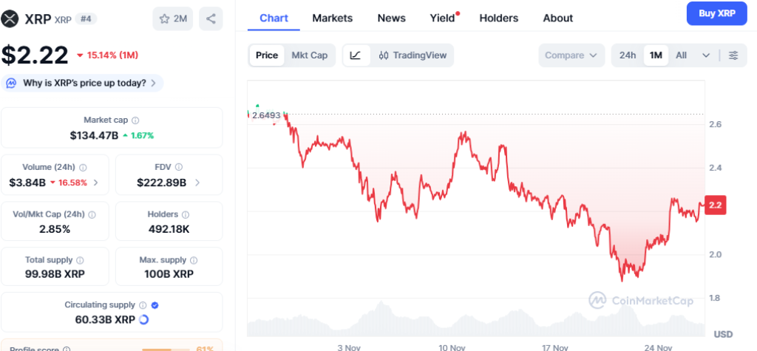Open the Markets tab

pyautogui.click(x=333, y=18)
